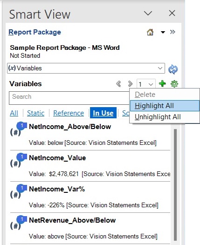Open the Variables combo box dropdown
The width and height of the screenshot is (200, 245).
click(x=160, y=68)
